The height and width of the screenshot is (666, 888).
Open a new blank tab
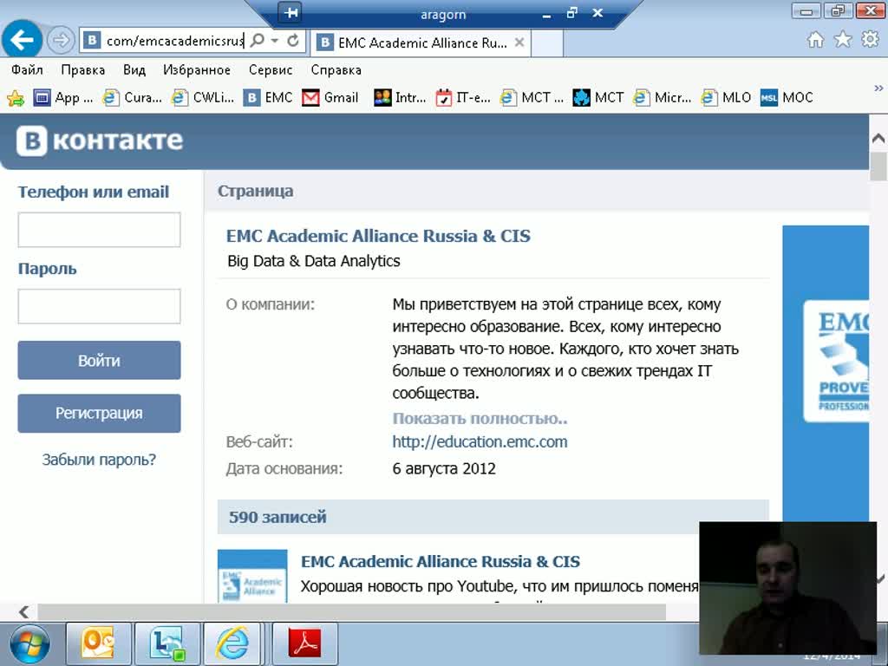pyautogui.click(x=547, y=43)
